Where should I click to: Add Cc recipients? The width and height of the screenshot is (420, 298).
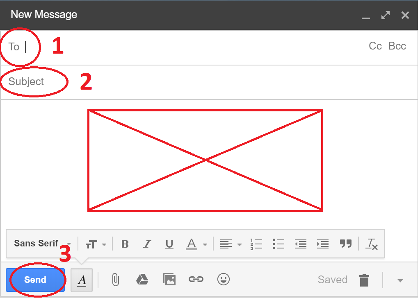[x=375, y=46]
